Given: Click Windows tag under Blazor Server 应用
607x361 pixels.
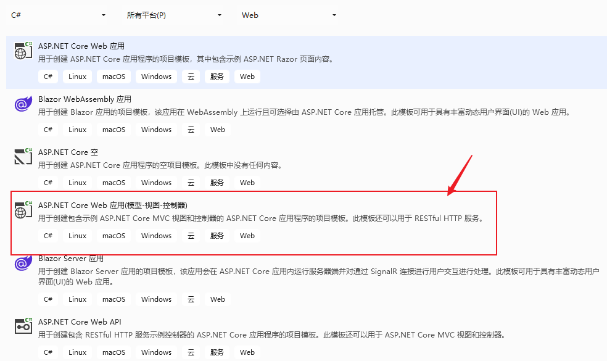Looking at the screenshot, I should click(157, 299).
